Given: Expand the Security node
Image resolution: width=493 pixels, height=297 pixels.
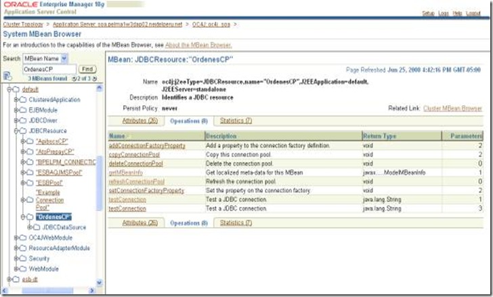Looking at the screenshot, I should pos(16,258).
